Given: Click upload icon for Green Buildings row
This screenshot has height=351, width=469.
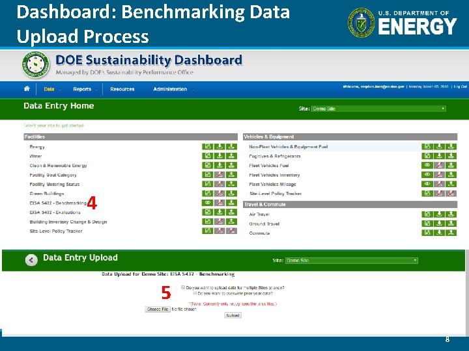Looking at the screenshot, I should click(x=231, y=194).
